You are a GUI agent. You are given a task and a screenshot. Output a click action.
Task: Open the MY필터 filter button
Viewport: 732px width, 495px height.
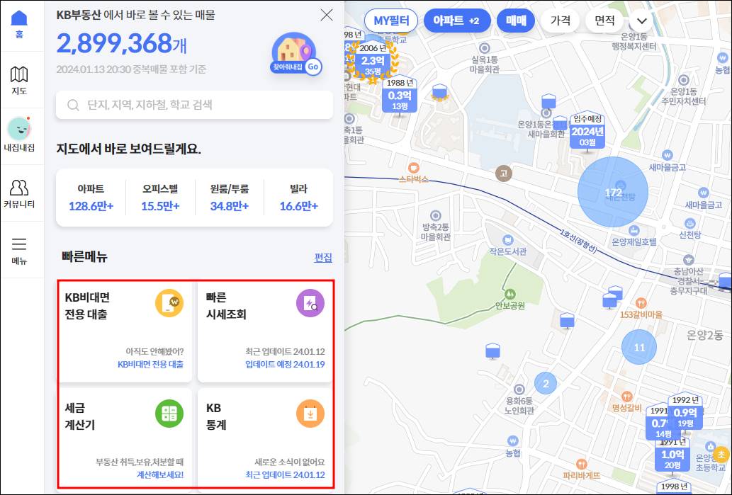pos(391,21)
